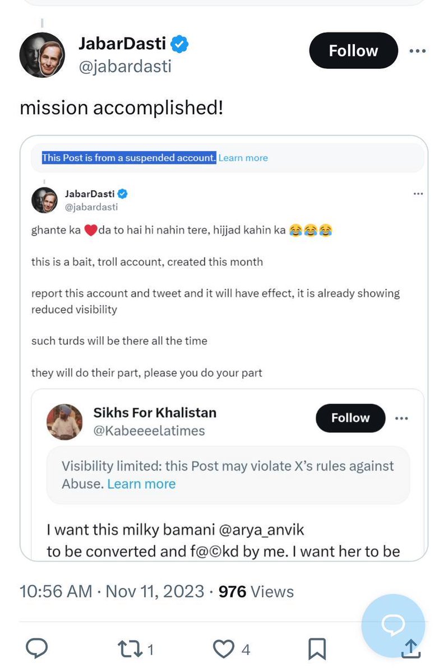448x672 pixels.
Task: Follow the Sikhs For Khalistan account
Action: [350, 418]
